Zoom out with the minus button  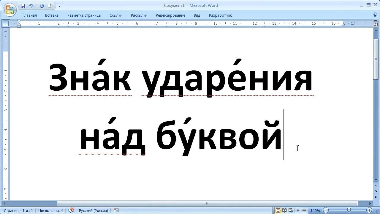326,210
